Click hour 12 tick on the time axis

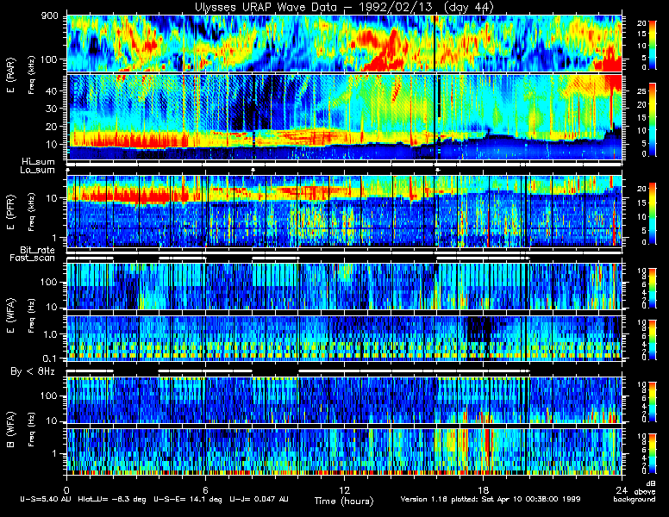point(344,489)
